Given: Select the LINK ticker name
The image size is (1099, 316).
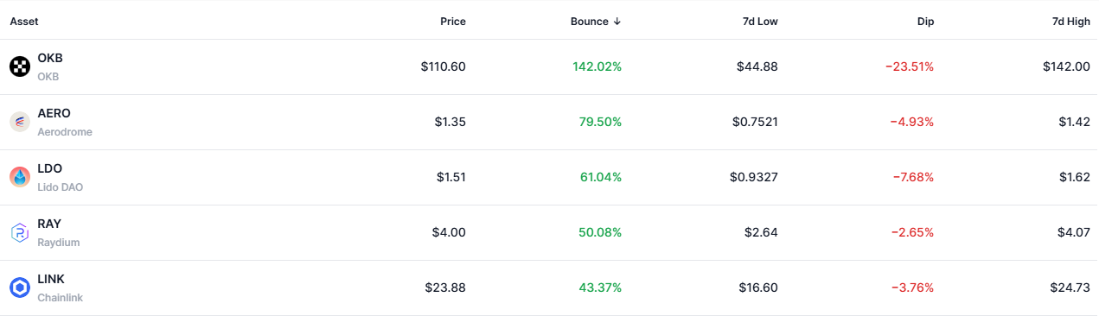Looking at the screenshot, I should coord(51,279).
